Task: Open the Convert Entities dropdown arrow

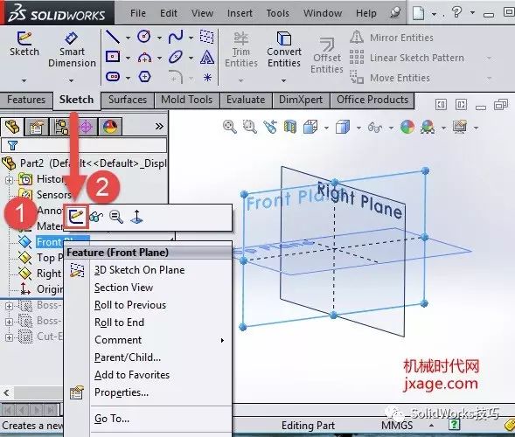Action: coord(283,80)
